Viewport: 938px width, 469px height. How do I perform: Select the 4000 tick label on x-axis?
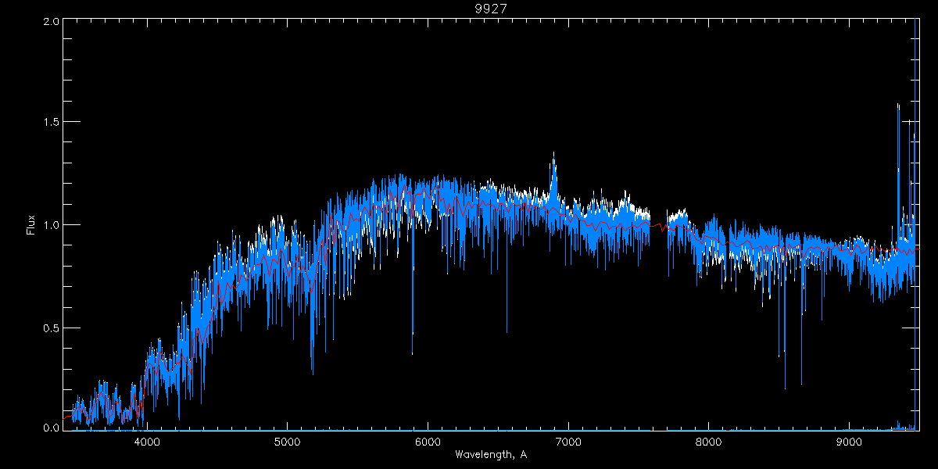click(147, 440)
